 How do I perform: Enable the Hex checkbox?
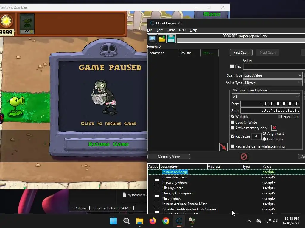click(232, 66)
